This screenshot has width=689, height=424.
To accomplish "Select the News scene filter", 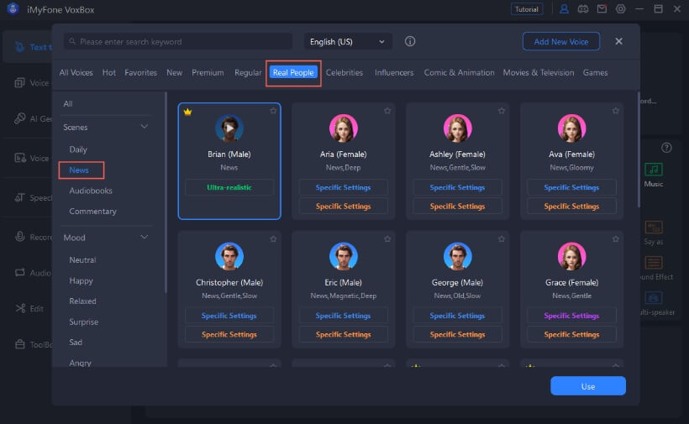I will click(x=79, y=170).
